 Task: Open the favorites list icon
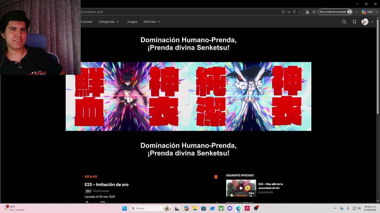(314, 12)
